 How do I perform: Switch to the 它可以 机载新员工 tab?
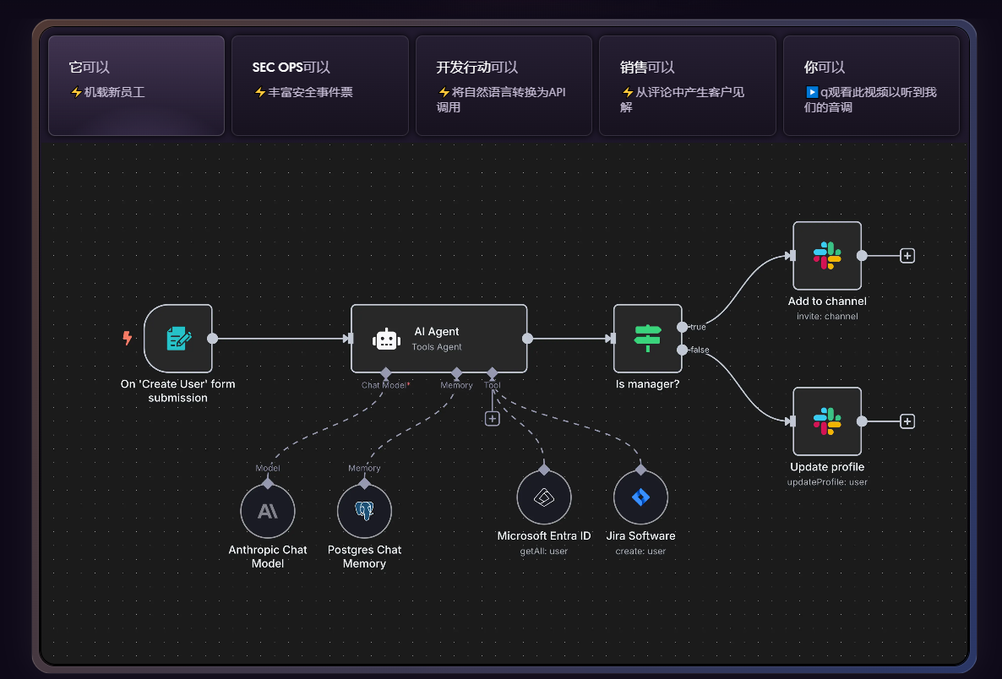click(x=136, y=85)
